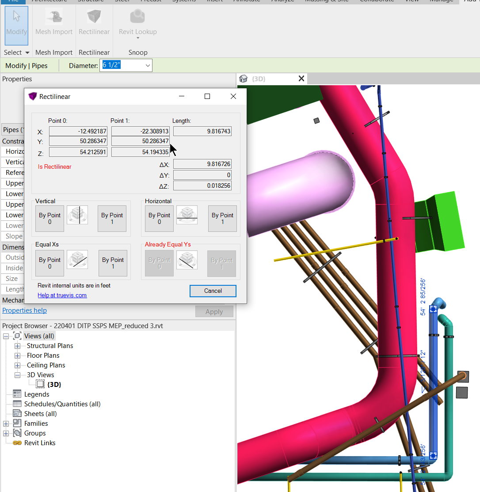Expand the Families node
The height and width of the screenshot is (492, 480).
click(6, 424)
